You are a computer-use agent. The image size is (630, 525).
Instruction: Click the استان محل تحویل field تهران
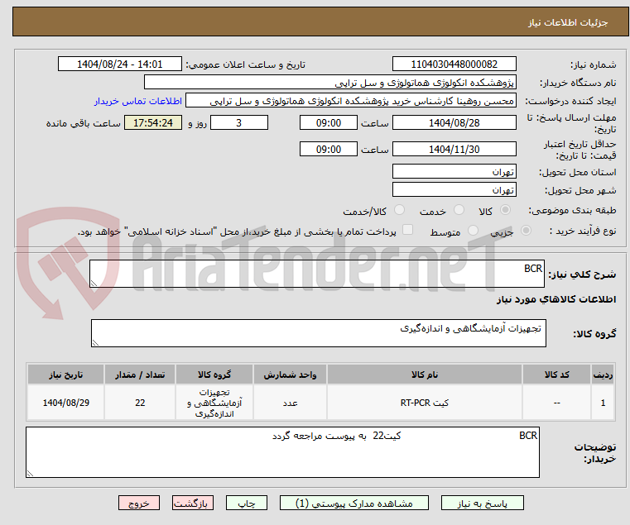[454, 171]
